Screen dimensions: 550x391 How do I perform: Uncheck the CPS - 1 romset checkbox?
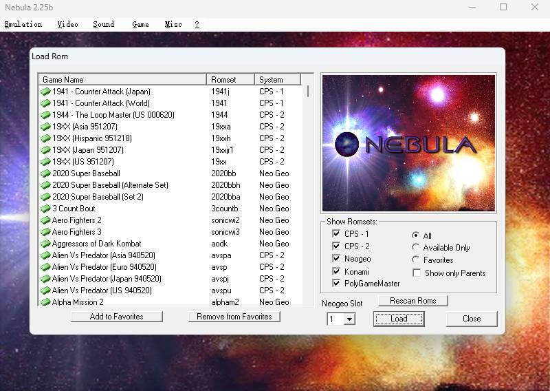point(336,234)
